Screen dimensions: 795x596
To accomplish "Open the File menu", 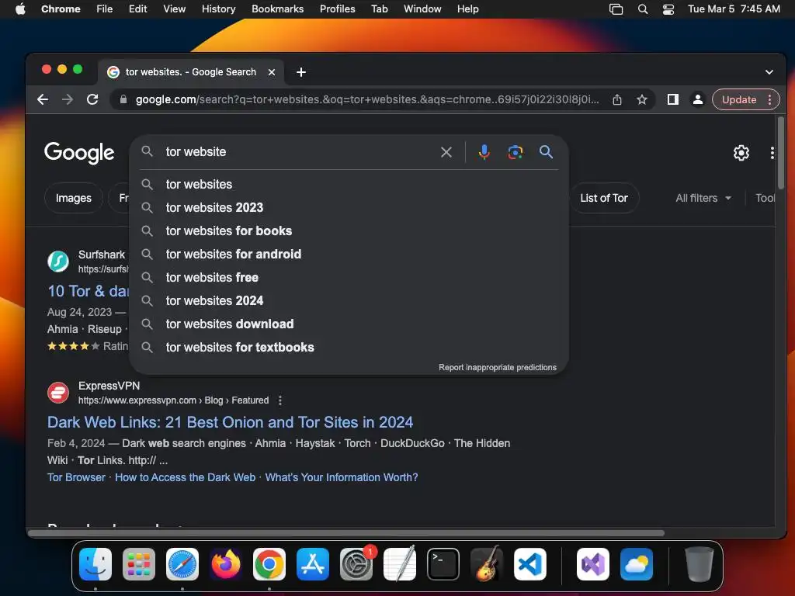I will pyautogui.click(x=105, y=9).
